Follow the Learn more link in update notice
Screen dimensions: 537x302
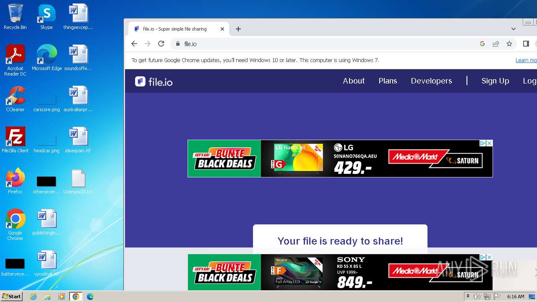526,60
